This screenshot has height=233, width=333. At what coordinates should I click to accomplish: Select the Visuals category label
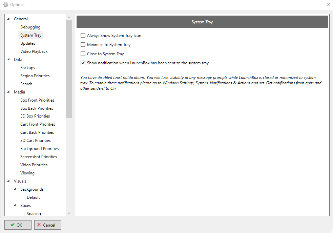(x=20, y=181)
